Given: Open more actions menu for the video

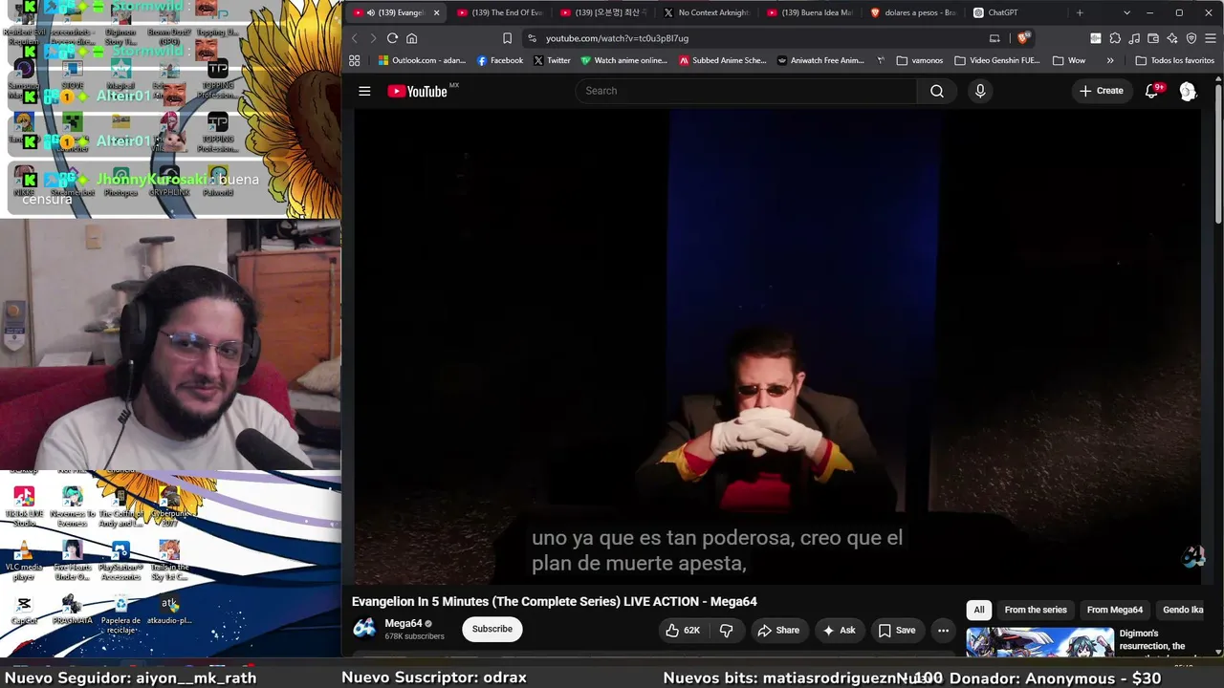Looking at the screenshot, I should (x=943, y=630).
